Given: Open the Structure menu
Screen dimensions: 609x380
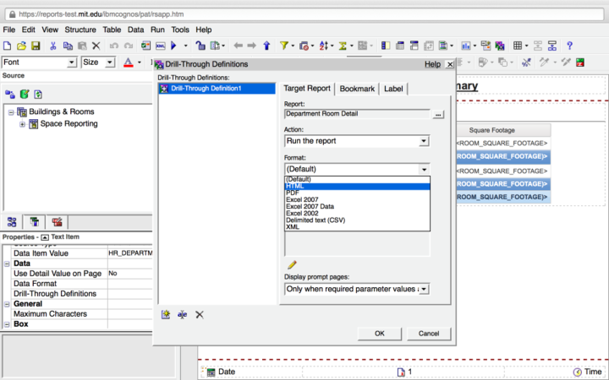Looking at the screenshot, I should [80, 30].
